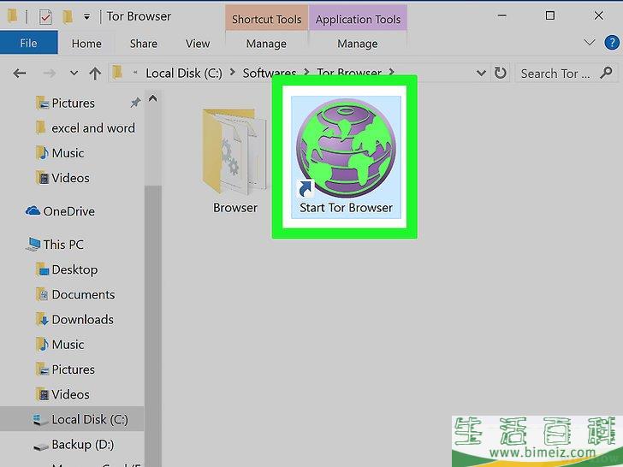Viewport: 623px width, 467px height.
Task: Click navigation pane scroll up arrow
Action: pos(152,98)
